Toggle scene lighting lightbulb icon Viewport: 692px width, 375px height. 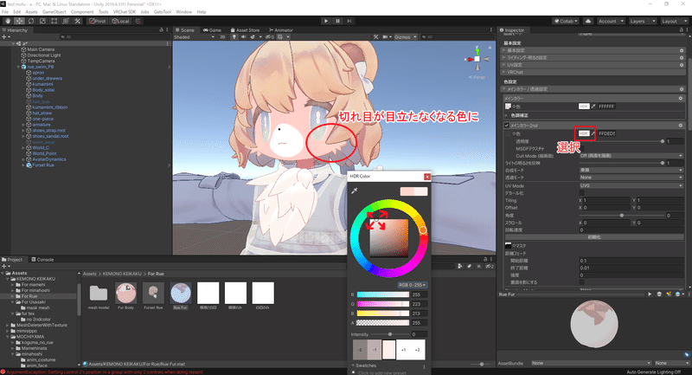[234, 37]
